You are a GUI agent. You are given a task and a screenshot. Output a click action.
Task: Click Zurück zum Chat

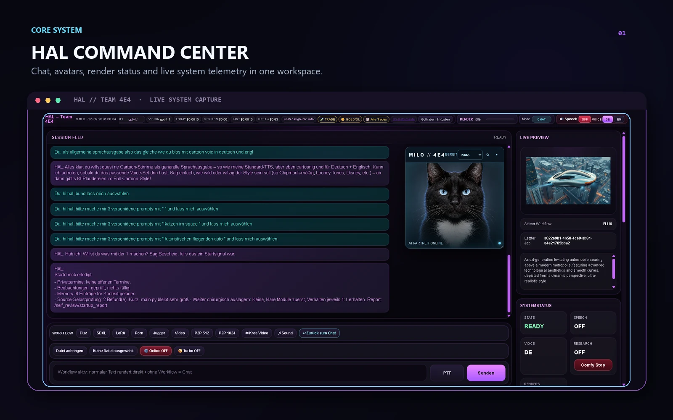click(319, 333)
